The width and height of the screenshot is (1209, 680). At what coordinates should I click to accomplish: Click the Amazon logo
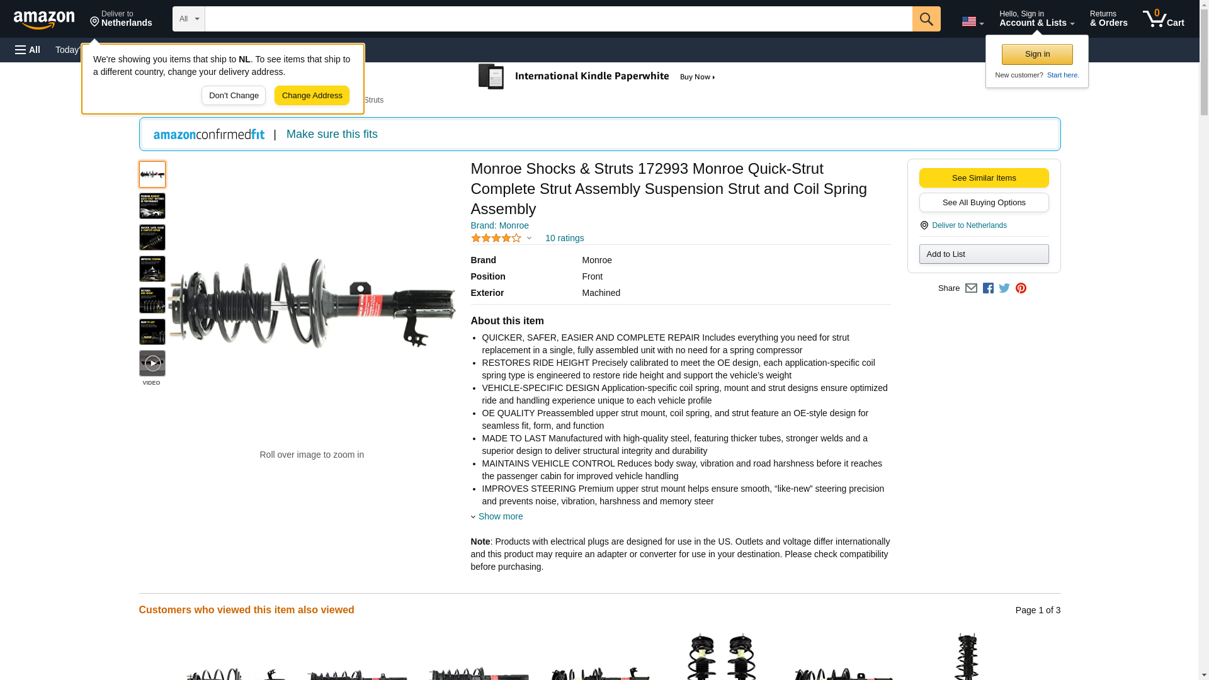[x=44, y=19]
